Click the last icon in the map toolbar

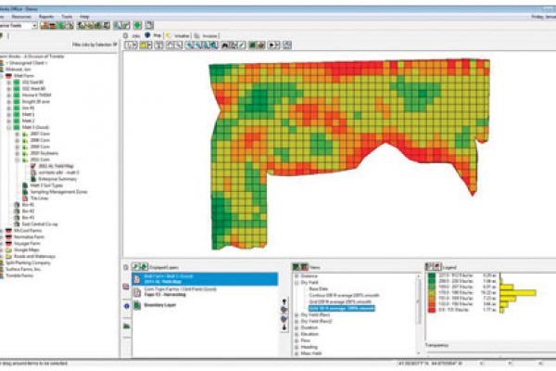tap(287, 45)
